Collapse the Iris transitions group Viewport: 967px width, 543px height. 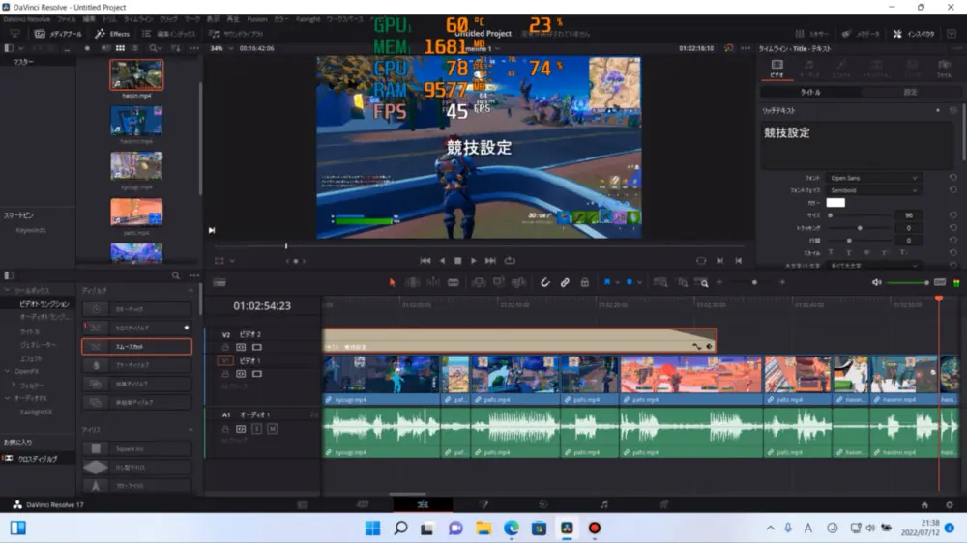(190, 430)
